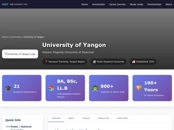The image size is (174, 130).
Task: Open the Career Paths tab
Action: coord(122,118)
